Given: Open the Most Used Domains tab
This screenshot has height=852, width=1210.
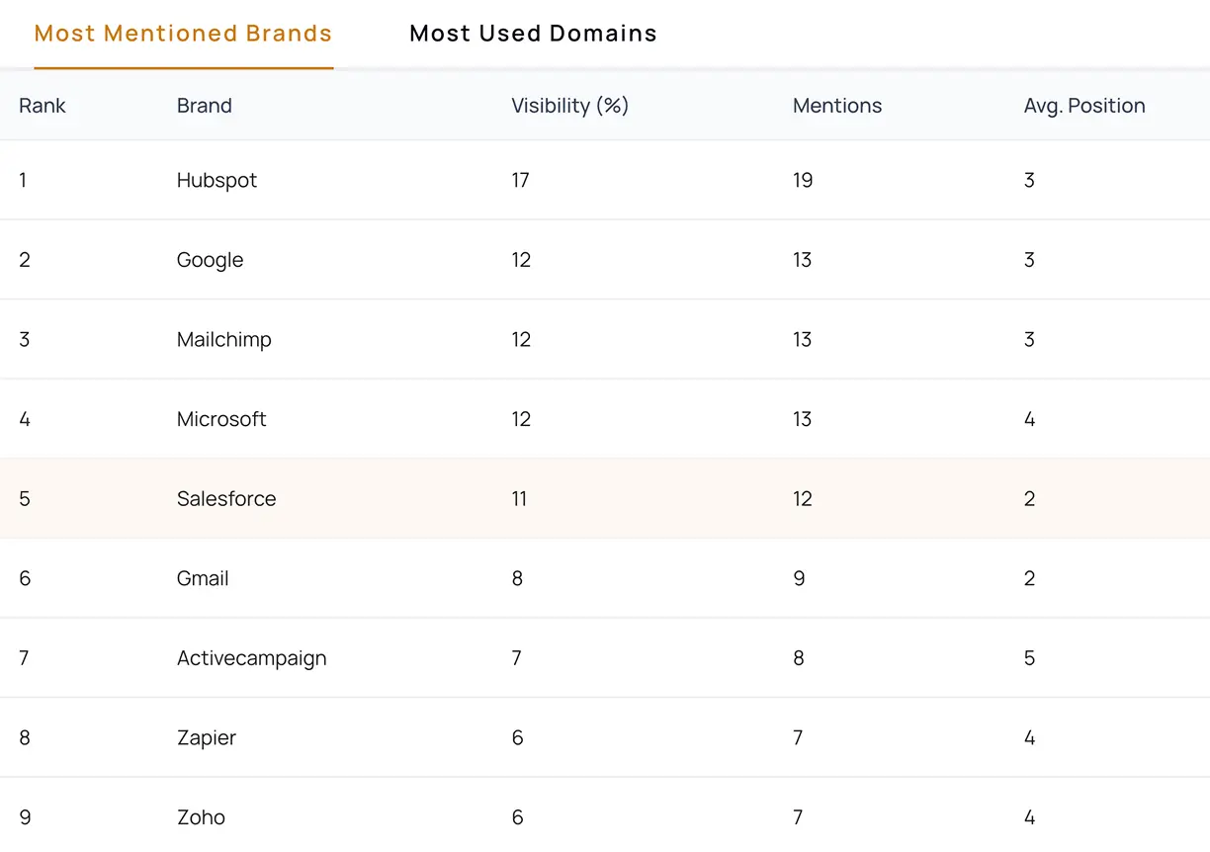Looking at the screenshot, I should tap(533, 34).
